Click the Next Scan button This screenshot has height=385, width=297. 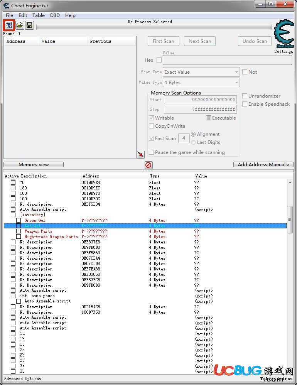click(x=200, y=41)
